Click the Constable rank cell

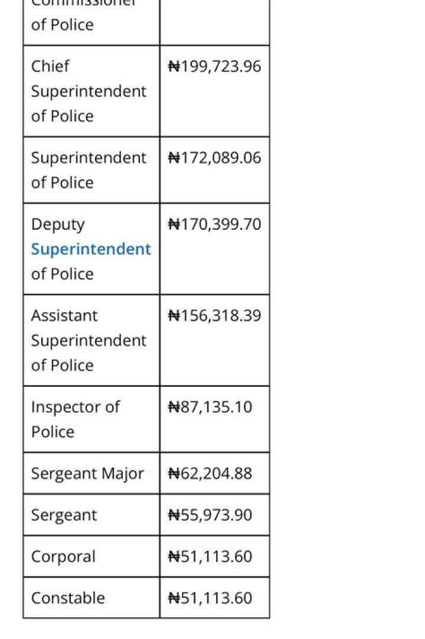point(68,598)
